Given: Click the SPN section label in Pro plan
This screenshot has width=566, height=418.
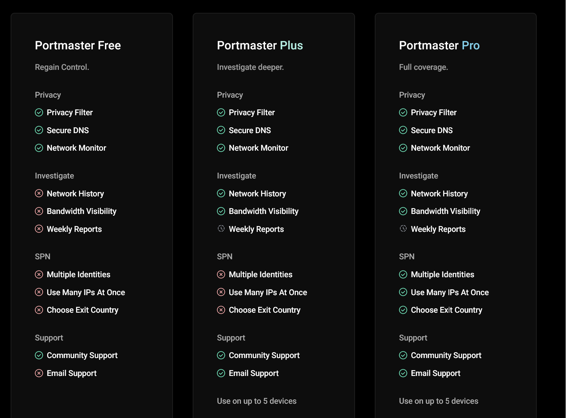Looking at the screenshot, I should pos(407,257).
